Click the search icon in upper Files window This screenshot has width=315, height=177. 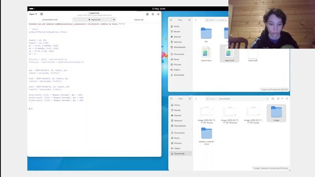click(171, 20)
